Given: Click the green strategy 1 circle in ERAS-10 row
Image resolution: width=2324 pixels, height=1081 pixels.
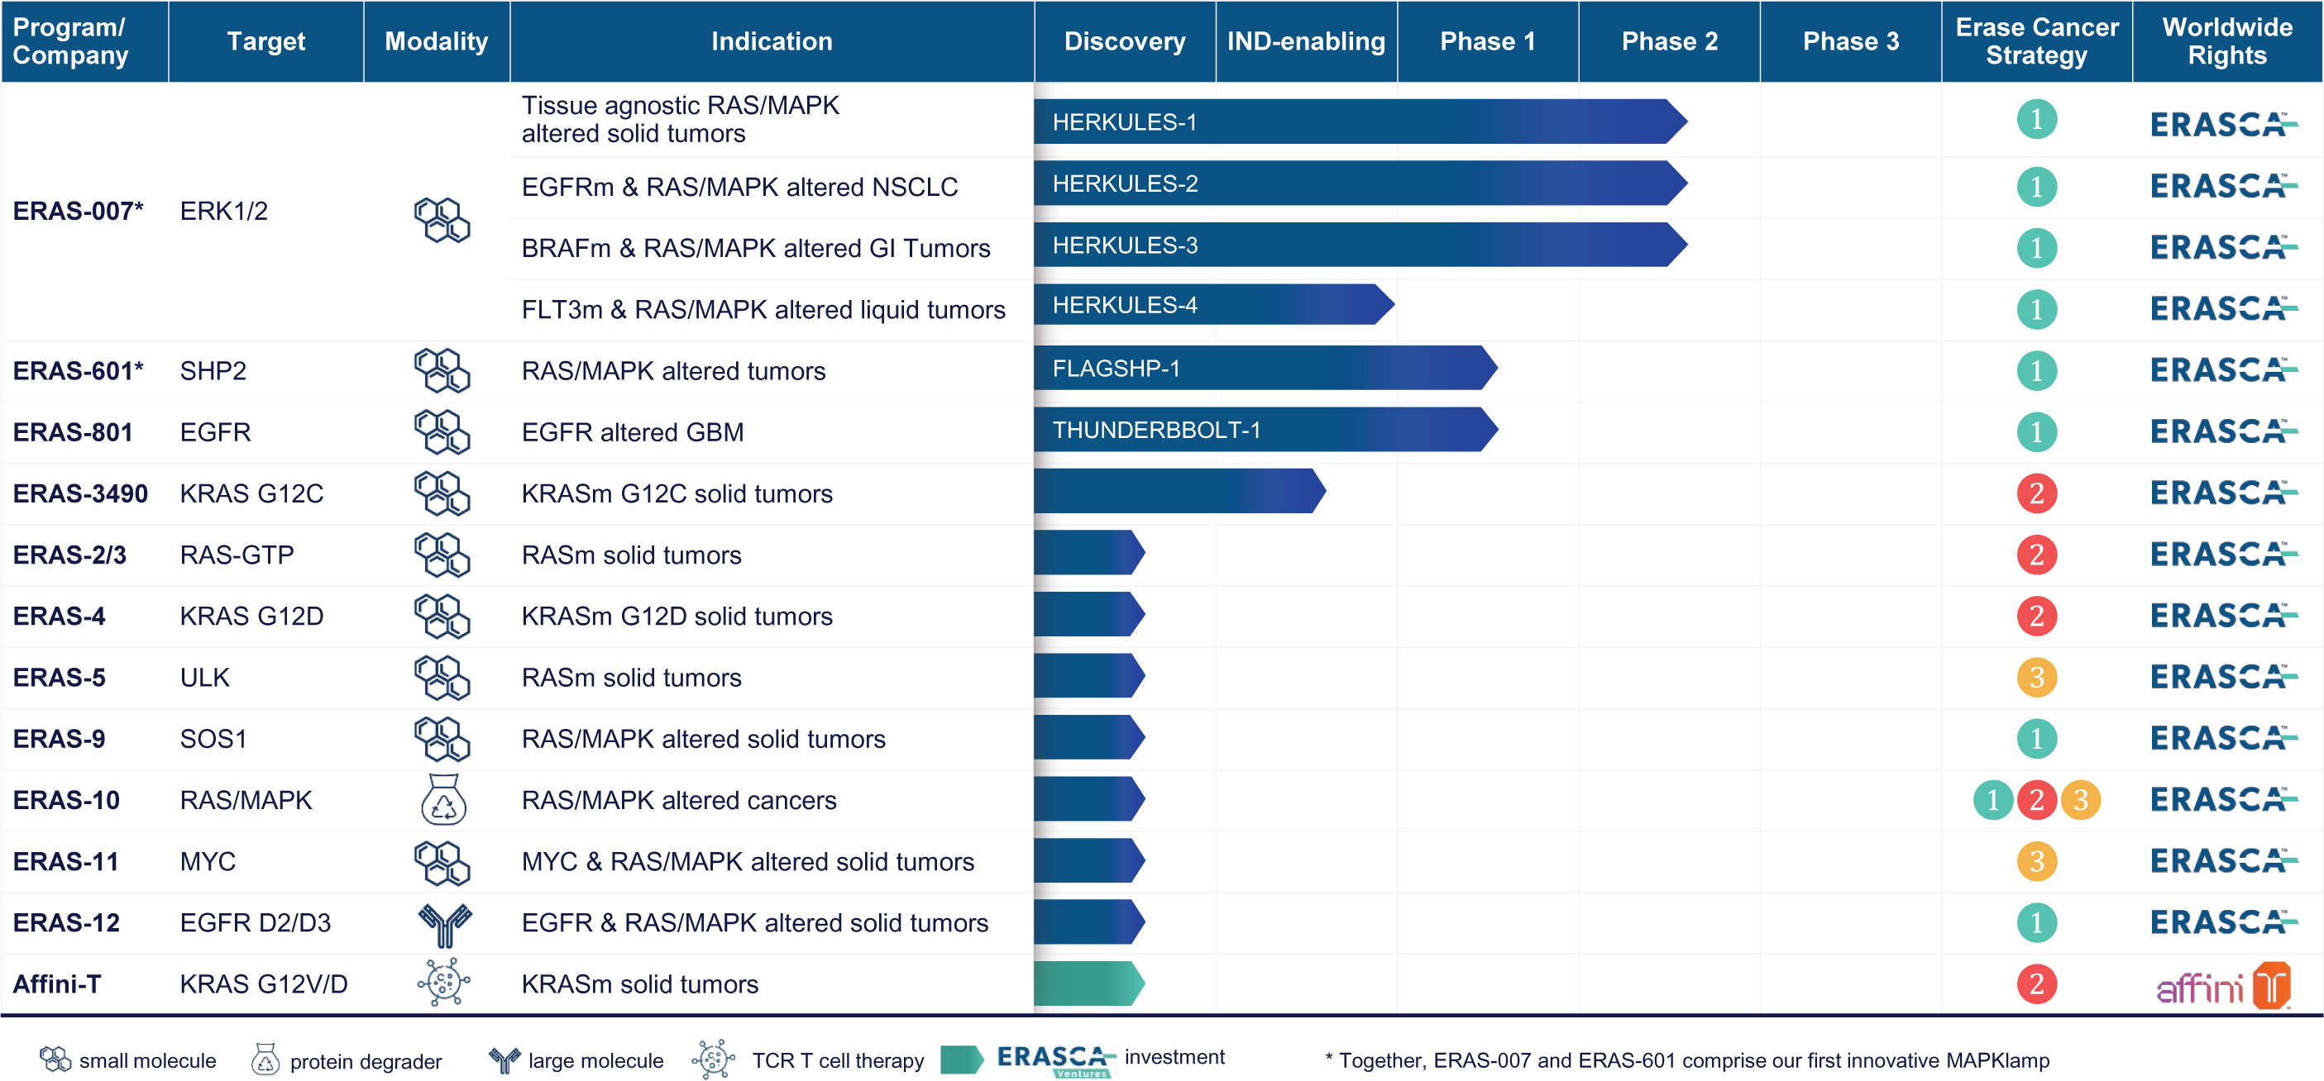Looking at the screenshot, I should 1993,800.
